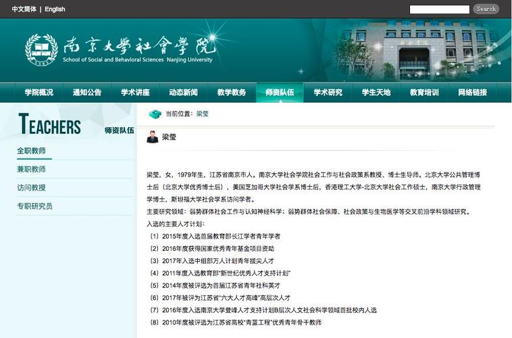
Task: Click item (1) 2015年度入选首届教育部长江学者青年学者
Action: click(x=215, y=237)
